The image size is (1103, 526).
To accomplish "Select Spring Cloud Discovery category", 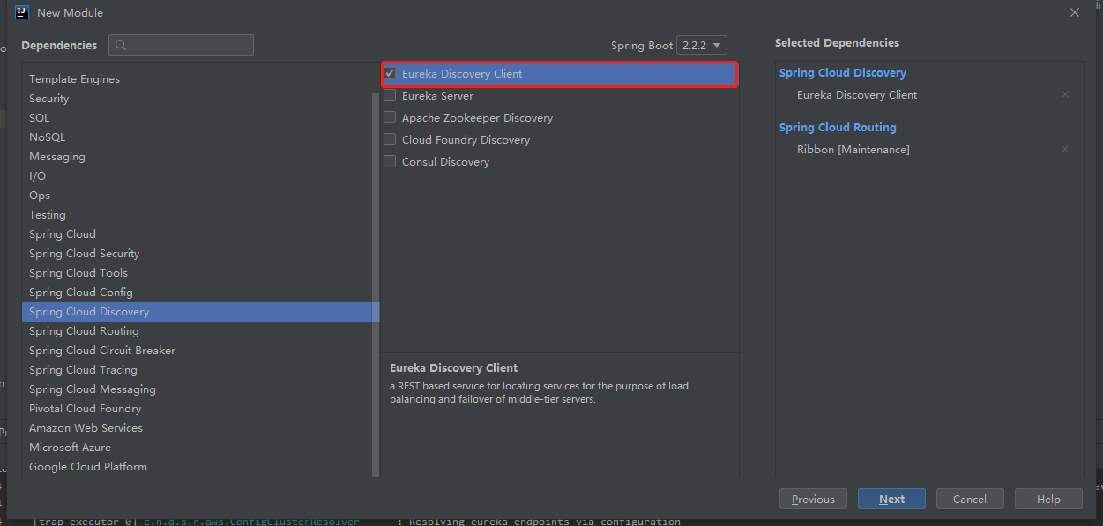I will pyautogui.click(x=199, y=312).
